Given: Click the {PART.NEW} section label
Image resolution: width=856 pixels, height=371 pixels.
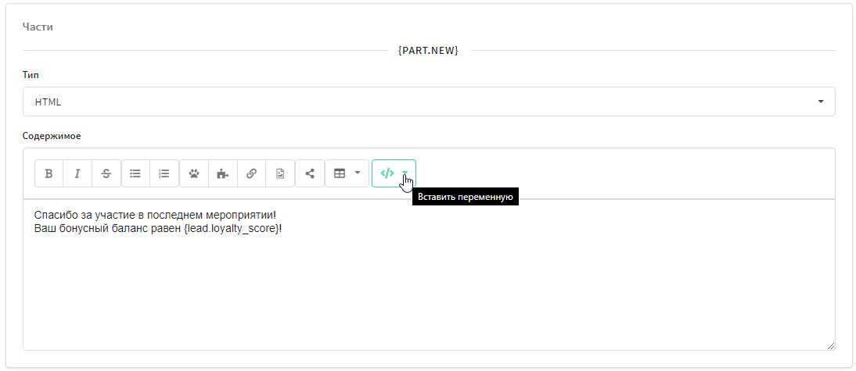Looking at the screenshot, I should coord(429,51).
